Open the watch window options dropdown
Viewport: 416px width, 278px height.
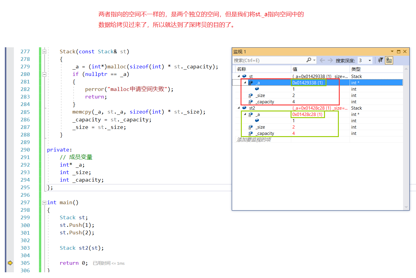point(392,52)
